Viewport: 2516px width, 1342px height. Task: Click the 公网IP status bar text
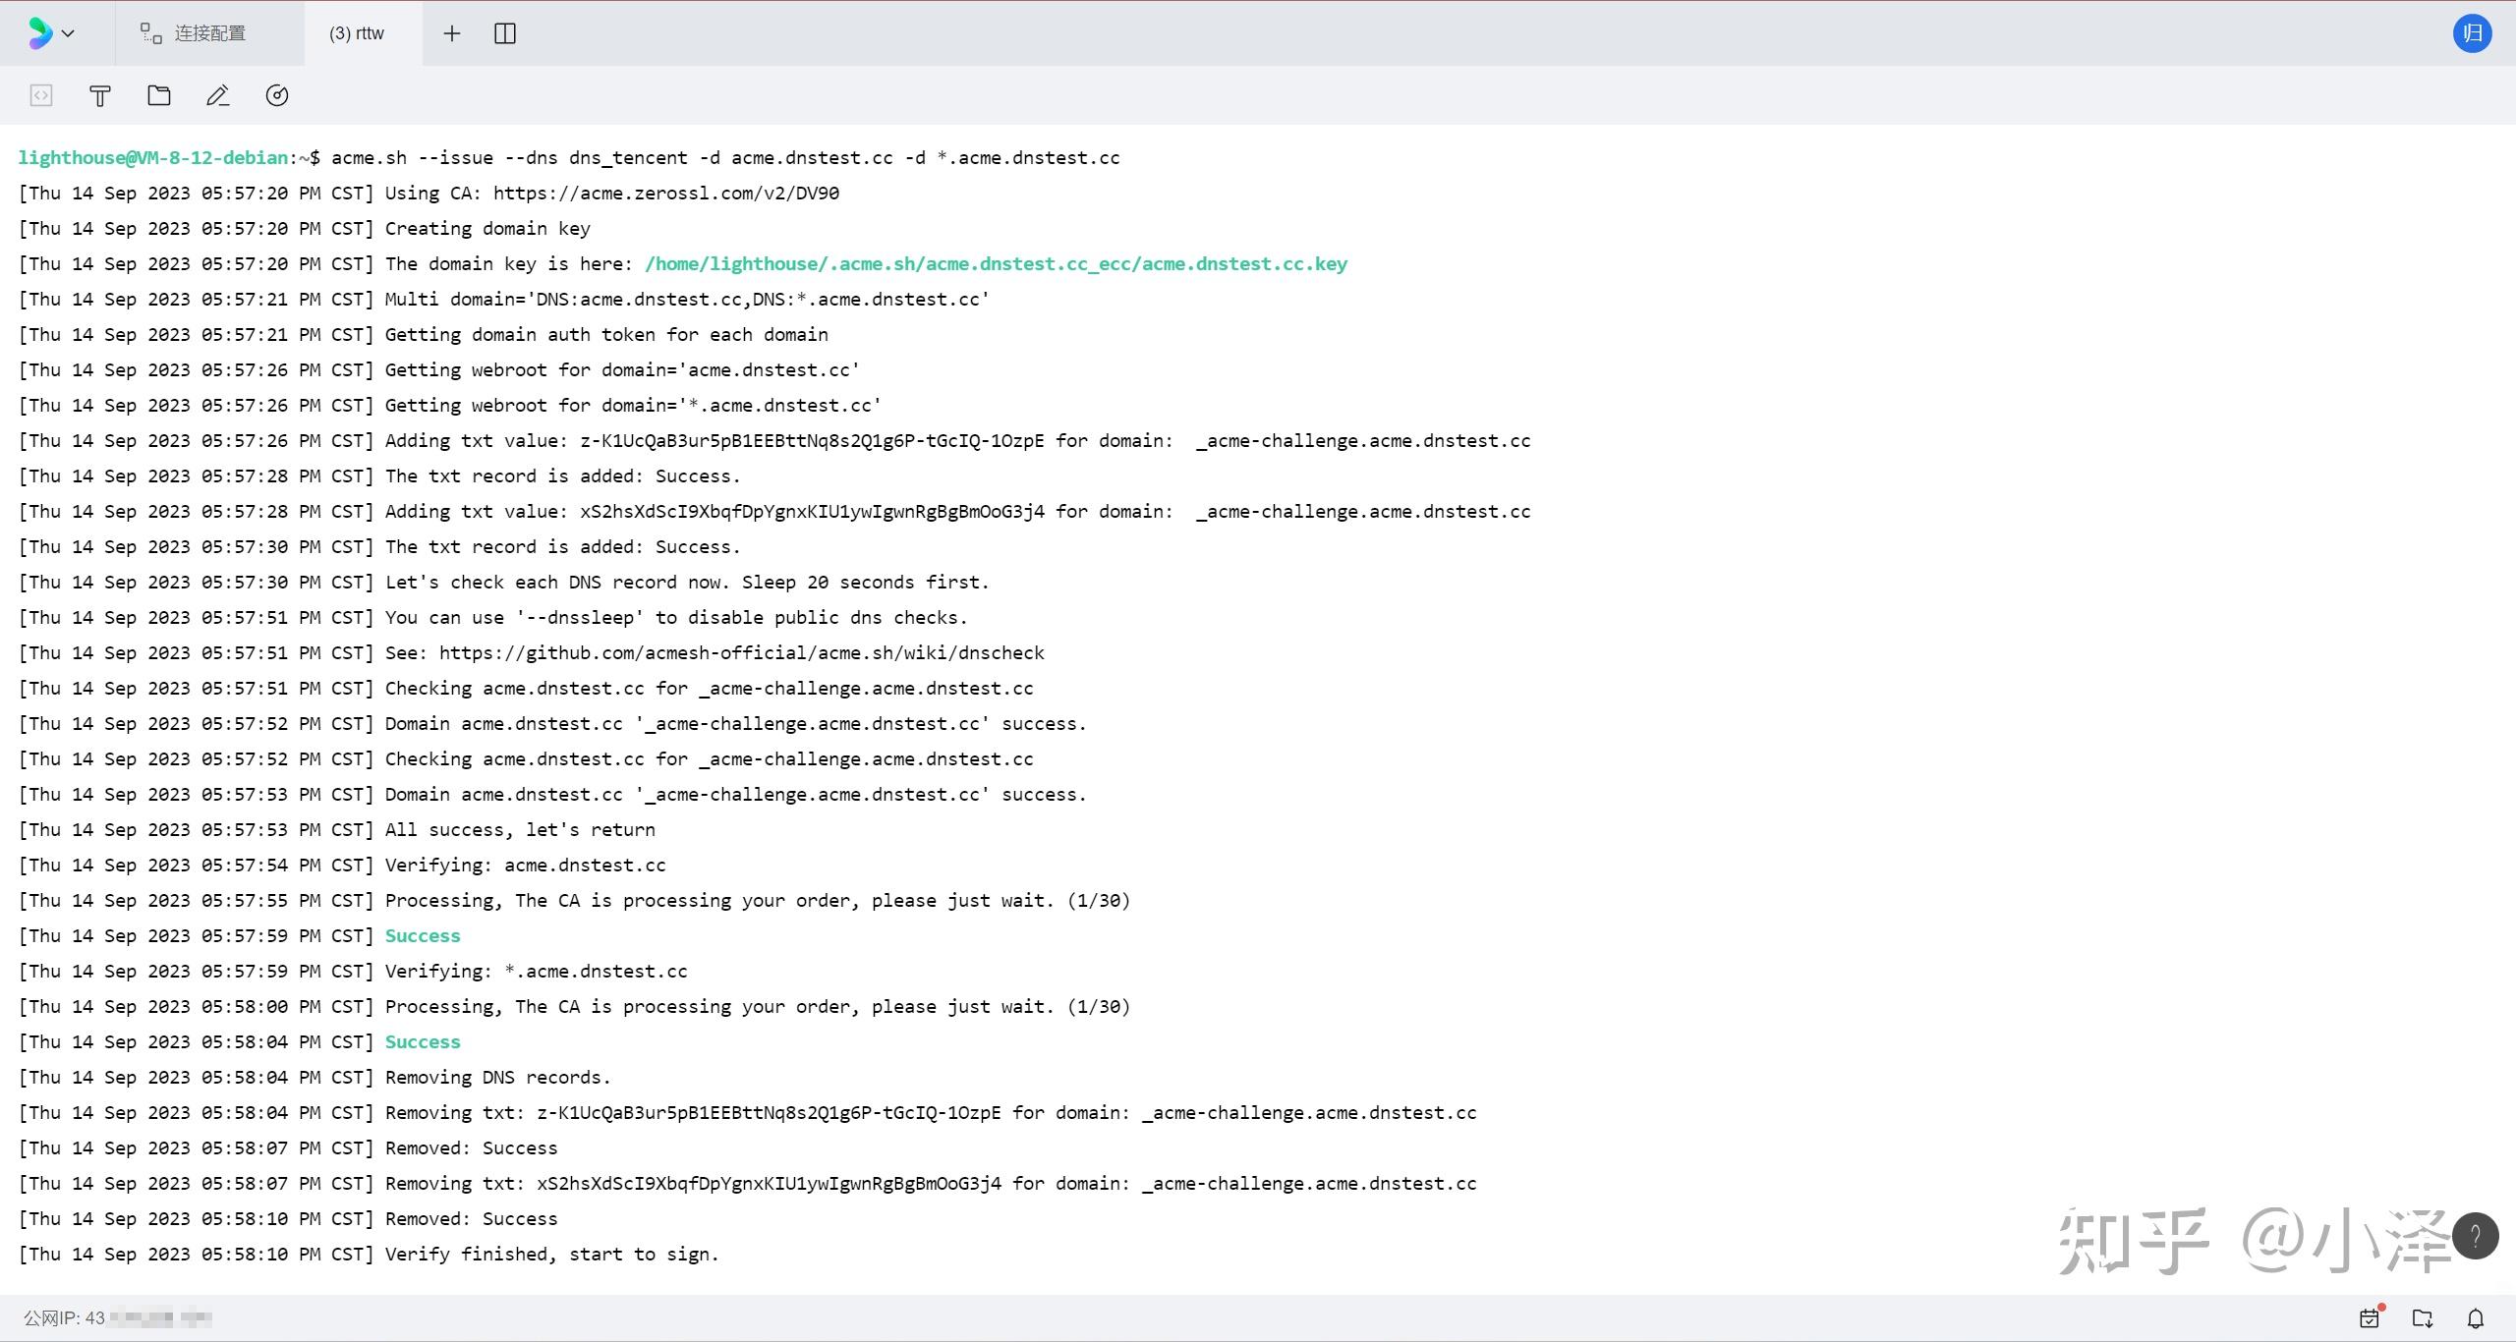coord(118,1317)
